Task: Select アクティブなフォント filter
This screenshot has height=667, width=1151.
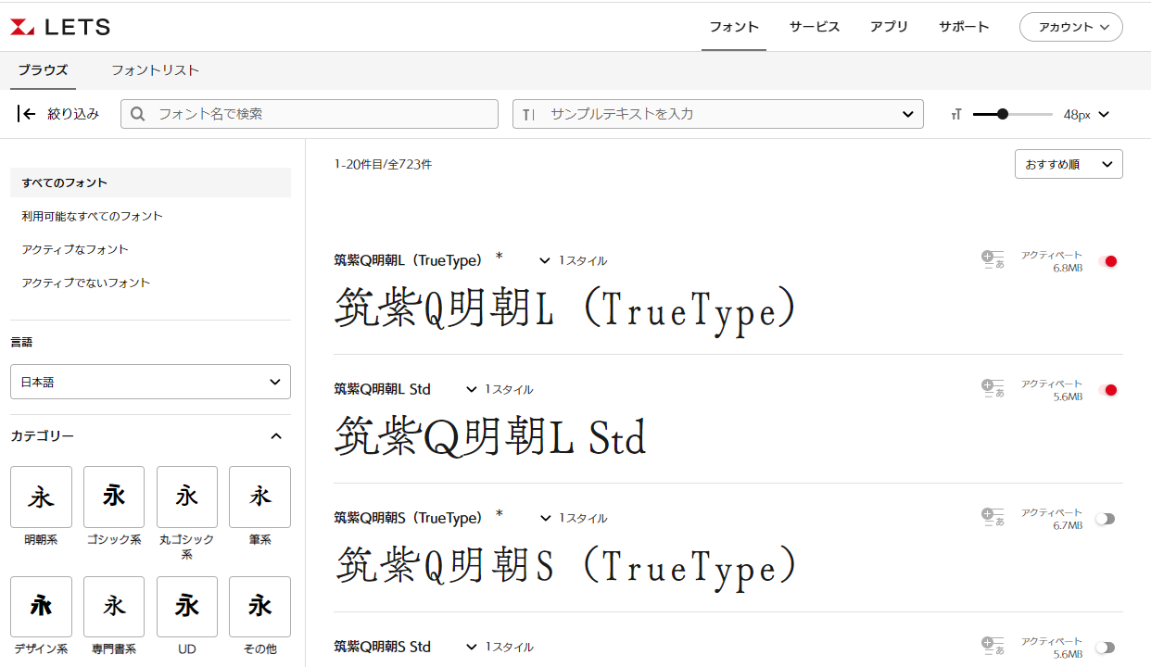Action: tap(75, 249)
